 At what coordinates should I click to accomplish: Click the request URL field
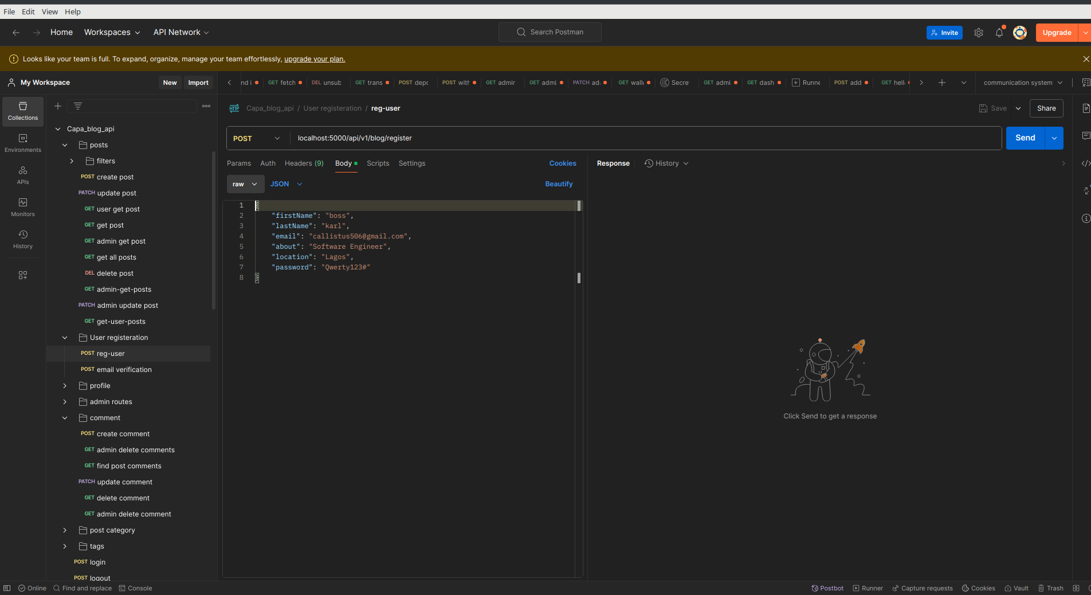pyautogui.click(x=645, y=138)
